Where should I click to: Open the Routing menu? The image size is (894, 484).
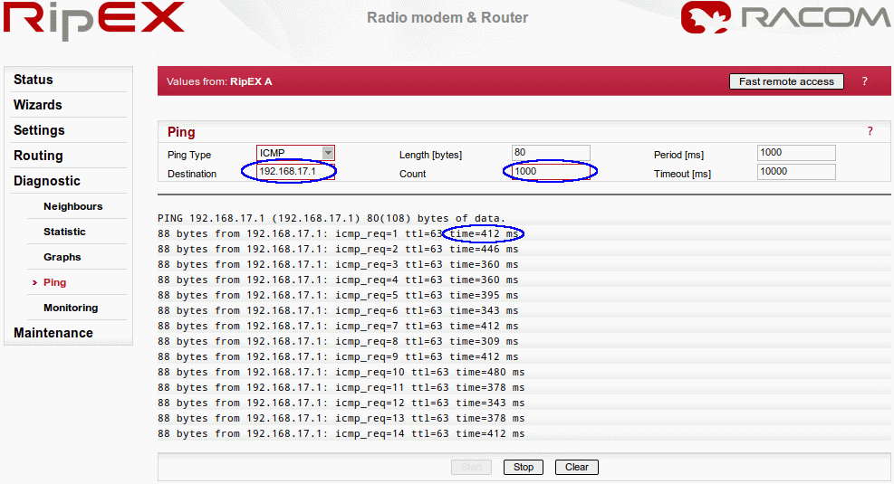click(38, 156)
